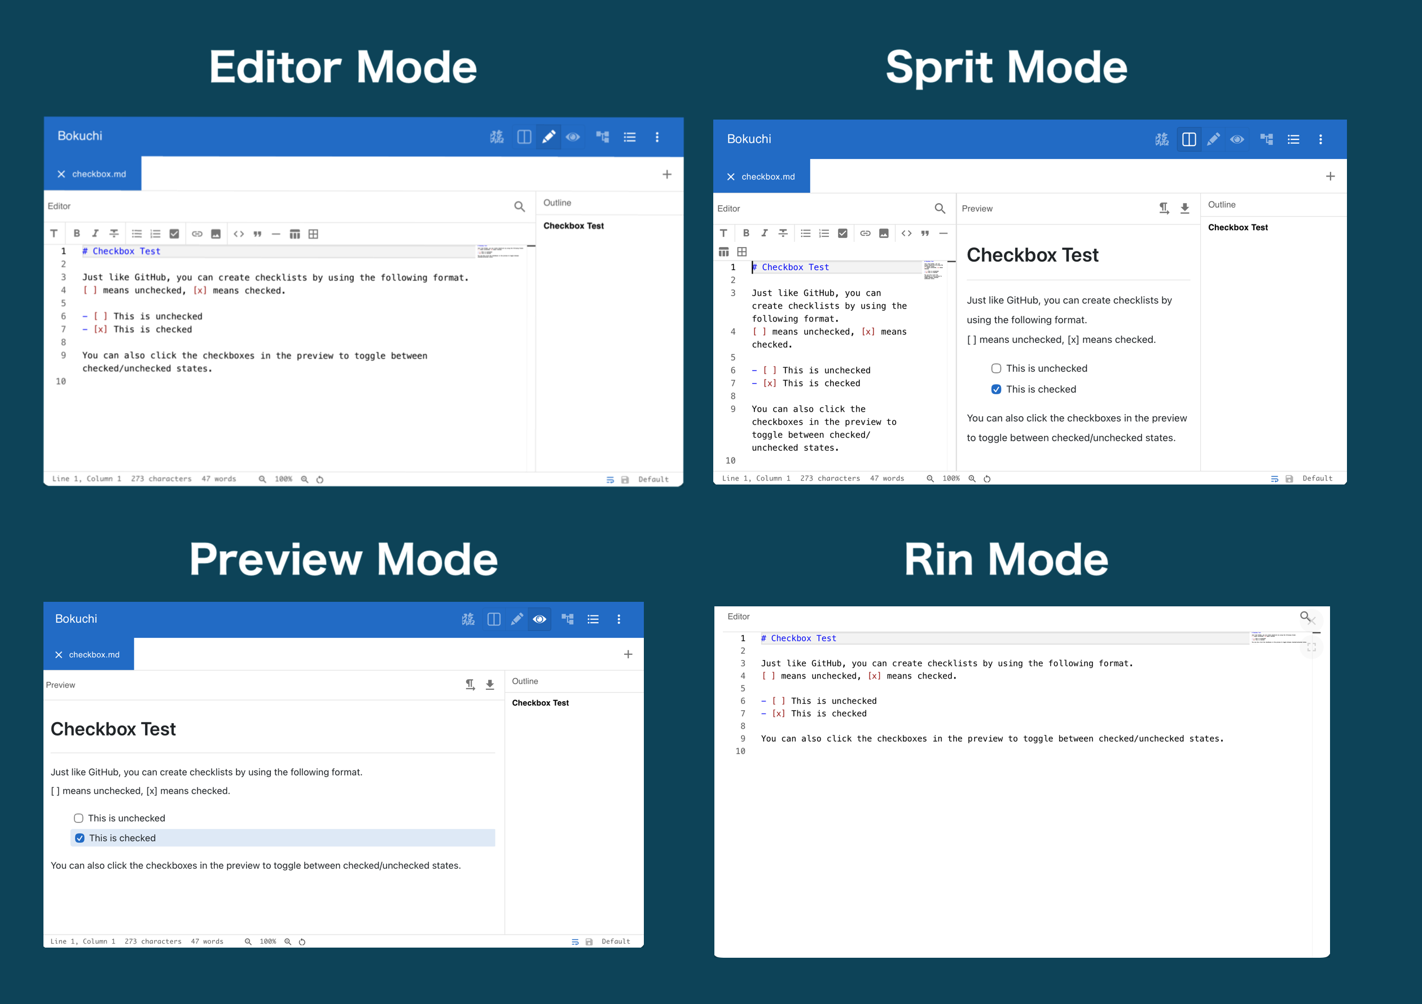The image size is (1422, 1004).
Task: Click fullscreen icon in Rin Mode editor
Action: [1312, 648]
